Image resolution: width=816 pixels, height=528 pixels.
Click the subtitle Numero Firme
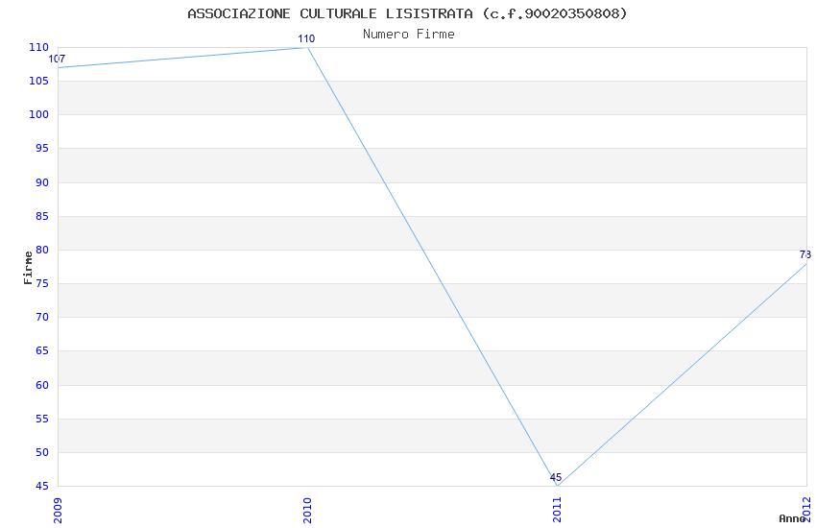tap(409, 35)
